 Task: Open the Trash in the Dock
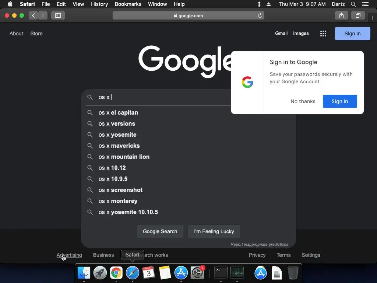[x=293, y=273]
